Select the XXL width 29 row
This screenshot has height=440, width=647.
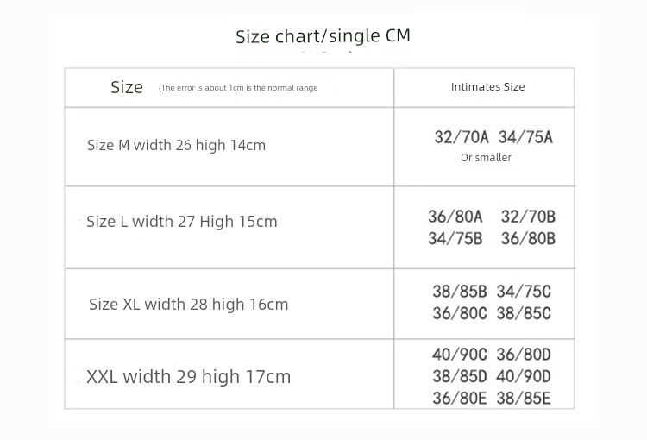pos(188,377)
